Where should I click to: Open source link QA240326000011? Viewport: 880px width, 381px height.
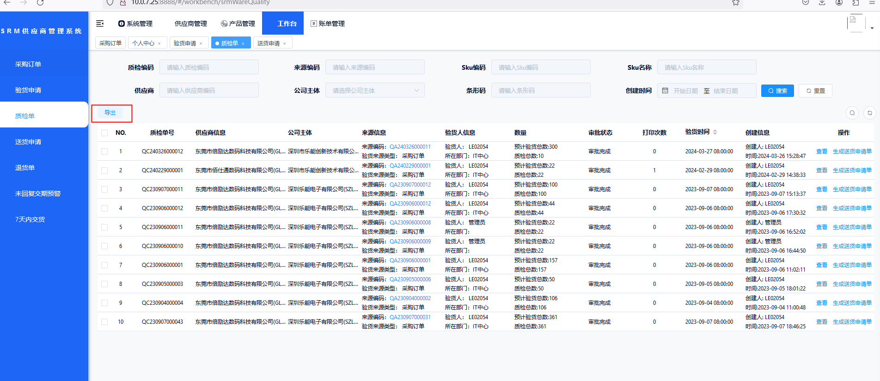(x=410, y=147)
